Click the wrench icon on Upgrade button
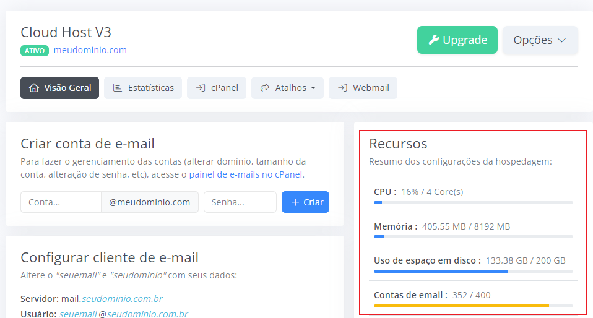This screenshot has width=593, height=318. pos(434,40)
